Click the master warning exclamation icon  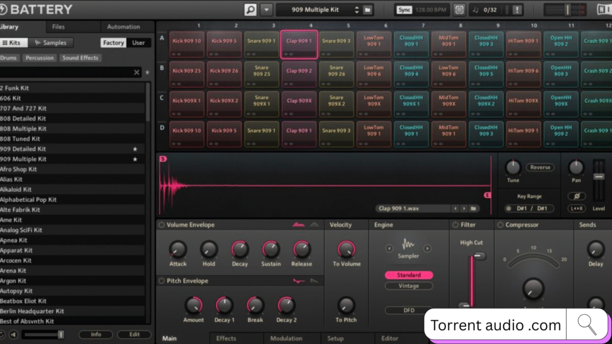[x=516, y=10]
